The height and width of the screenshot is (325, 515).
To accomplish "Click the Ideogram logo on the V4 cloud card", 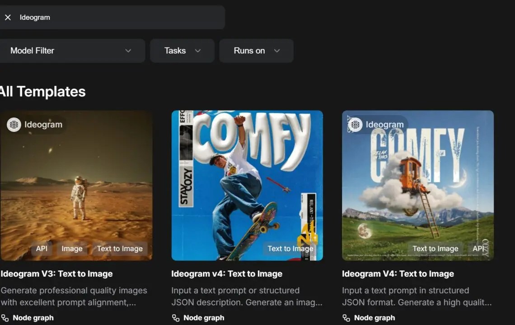I will (x=355, y=125).
